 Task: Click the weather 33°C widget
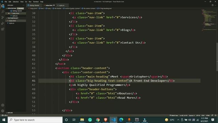click(170, 120)
